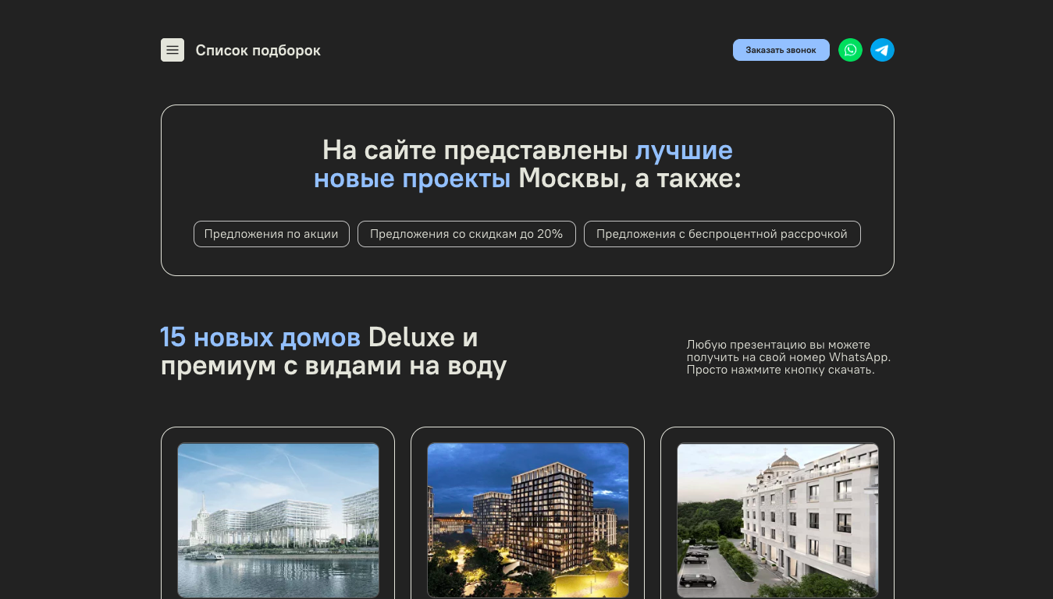Open Telegram chat via blue icon

point(882,50)
